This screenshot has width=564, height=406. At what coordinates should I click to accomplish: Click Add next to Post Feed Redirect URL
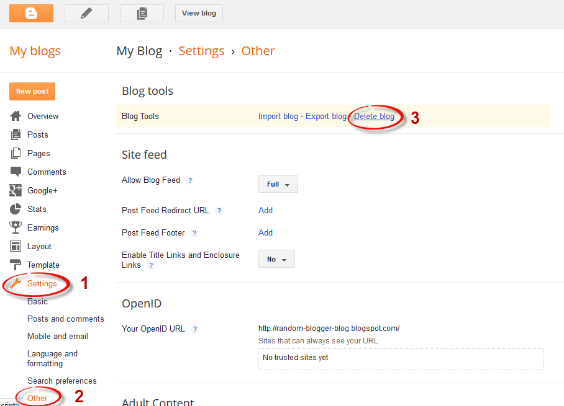(265, 210)
